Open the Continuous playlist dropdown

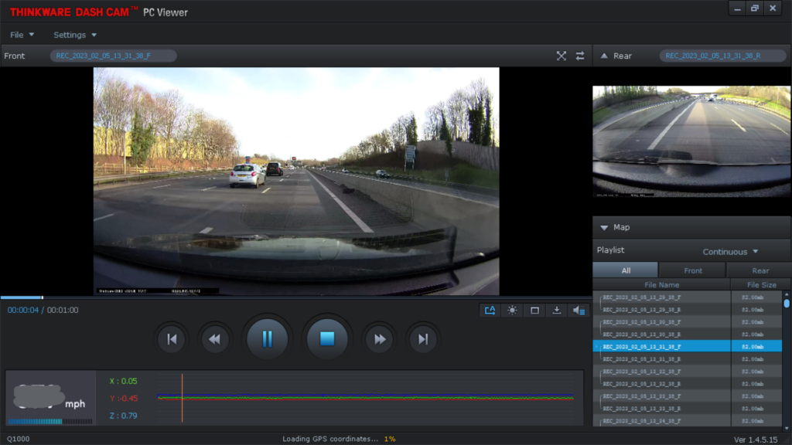pos(730,252)
